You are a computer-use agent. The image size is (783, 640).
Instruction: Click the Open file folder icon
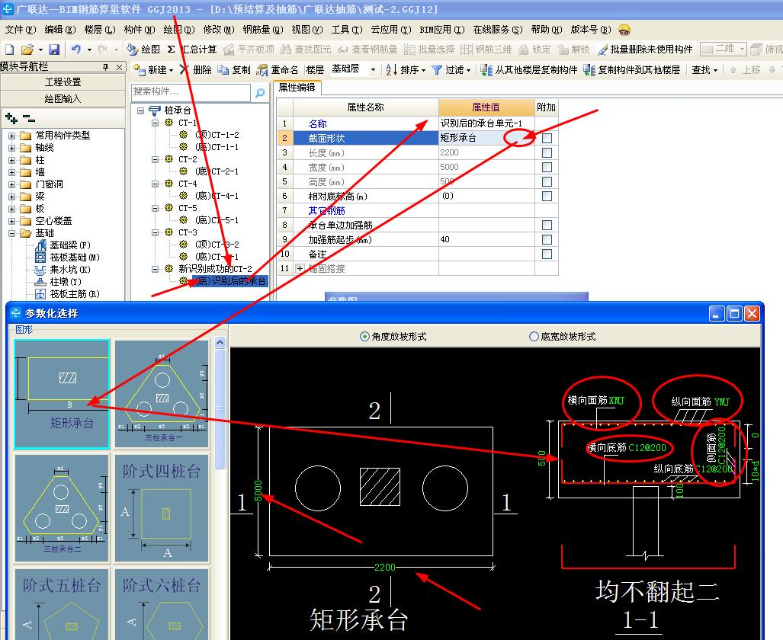coord(27,50)
